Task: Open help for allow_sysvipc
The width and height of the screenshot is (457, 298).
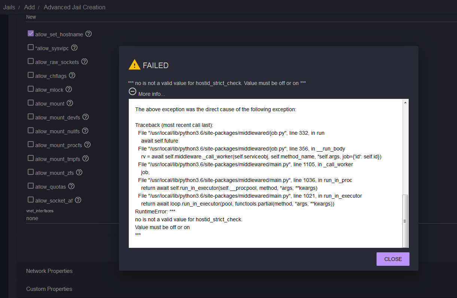Action: tap(74, 48)
